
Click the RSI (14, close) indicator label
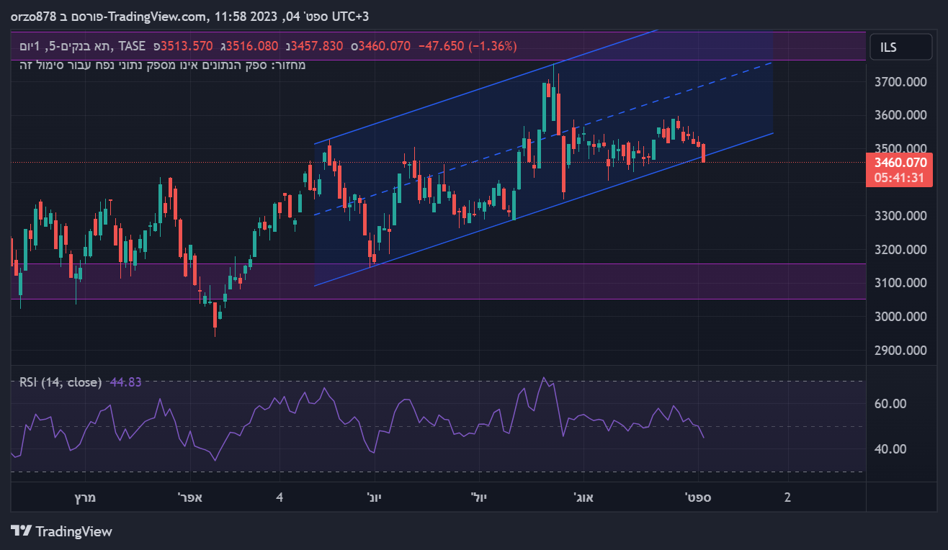point(61,382)
